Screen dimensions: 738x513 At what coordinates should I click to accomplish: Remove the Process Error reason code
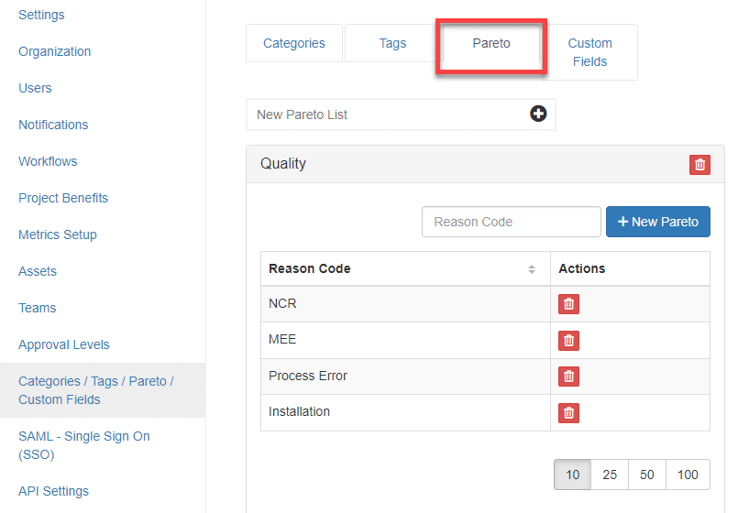(568, 377)
